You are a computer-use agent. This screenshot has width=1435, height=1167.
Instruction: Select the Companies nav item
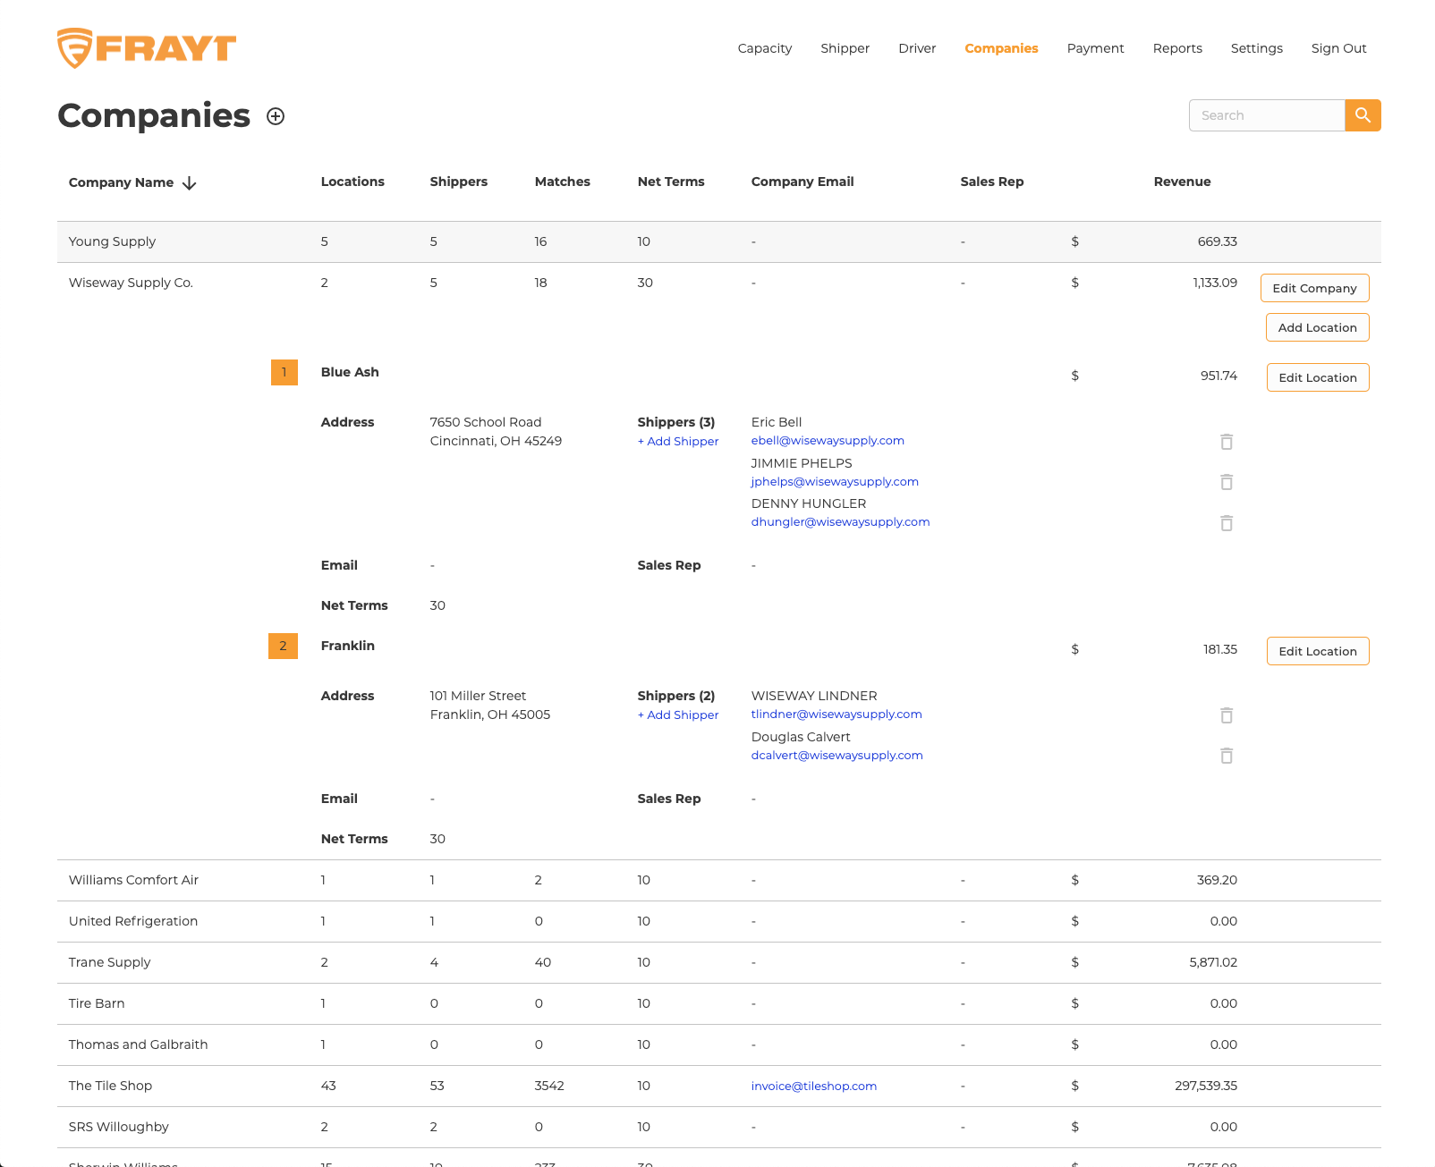coord(1001,48)
